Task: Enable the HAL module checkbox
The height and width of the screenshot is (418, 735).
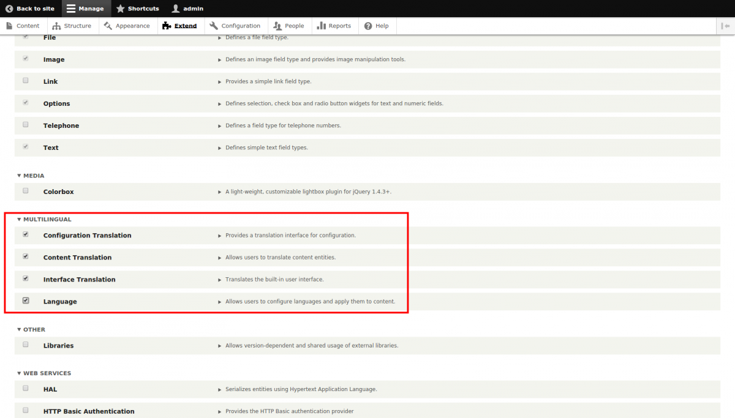Action: tap(26, 388)
